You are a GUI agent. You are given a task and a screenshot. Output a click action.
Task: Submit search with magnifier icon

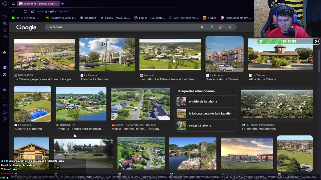tap(230, 27)
